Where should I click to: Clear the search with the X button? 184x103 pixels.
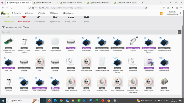(x=179, y=32)
